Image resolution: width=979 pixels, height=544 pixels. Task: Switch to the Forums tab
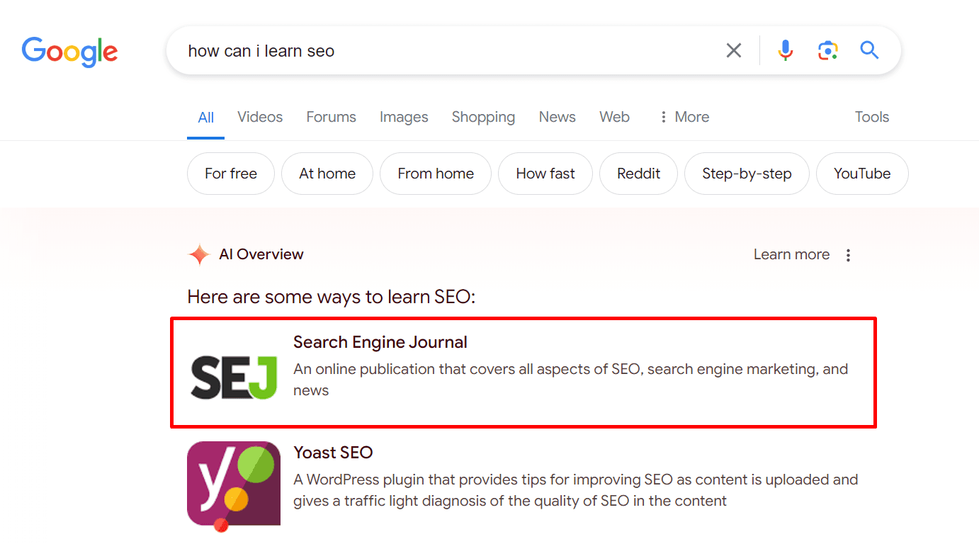coord(331,117)
